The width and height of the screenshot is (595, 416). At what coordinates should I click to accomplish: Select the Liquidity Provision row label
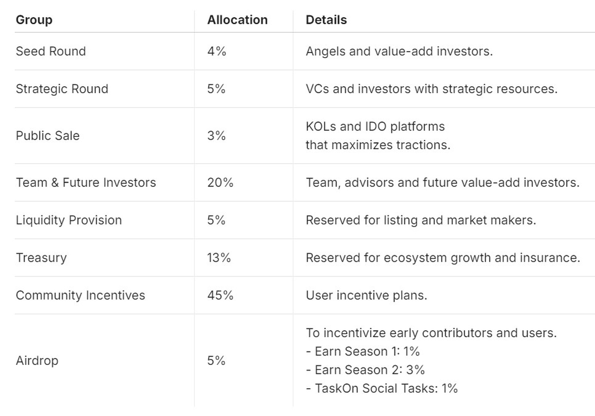[x=68, y=220]
